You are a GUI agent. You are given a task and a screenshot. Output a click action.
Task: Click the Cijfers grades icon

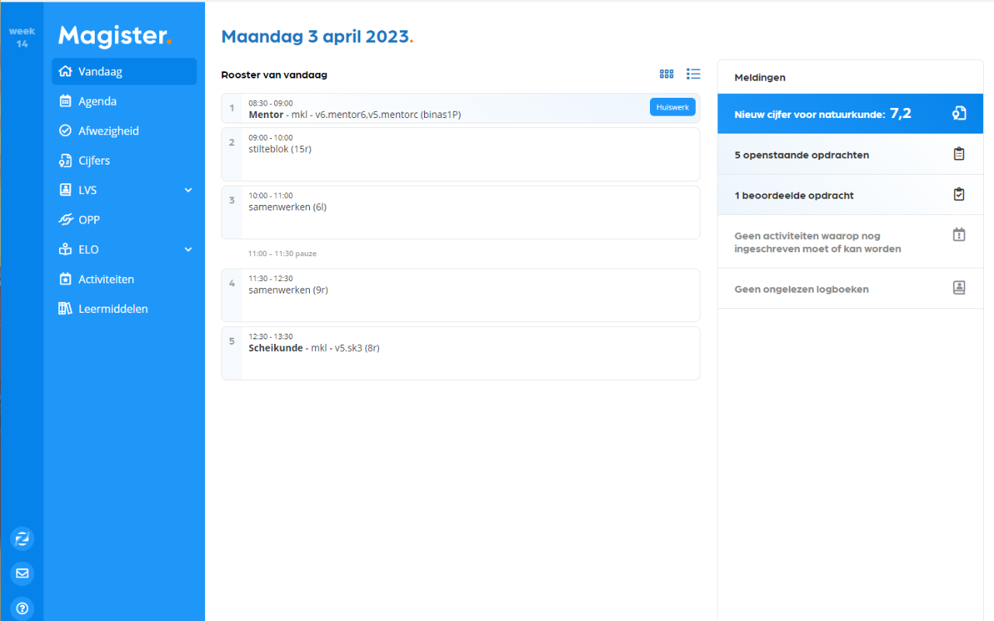(65, 161)
